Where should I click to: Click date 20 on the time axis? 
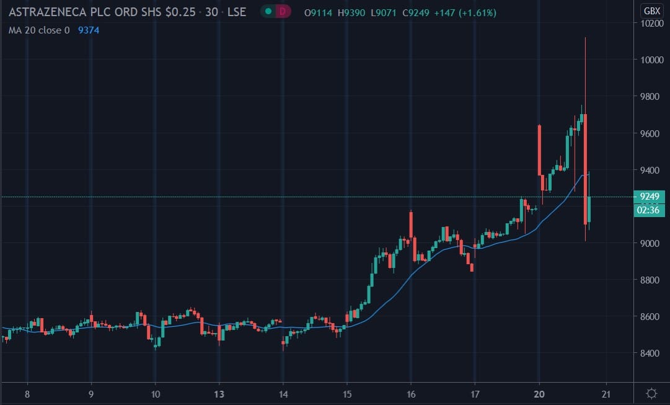tap(539, 394)
